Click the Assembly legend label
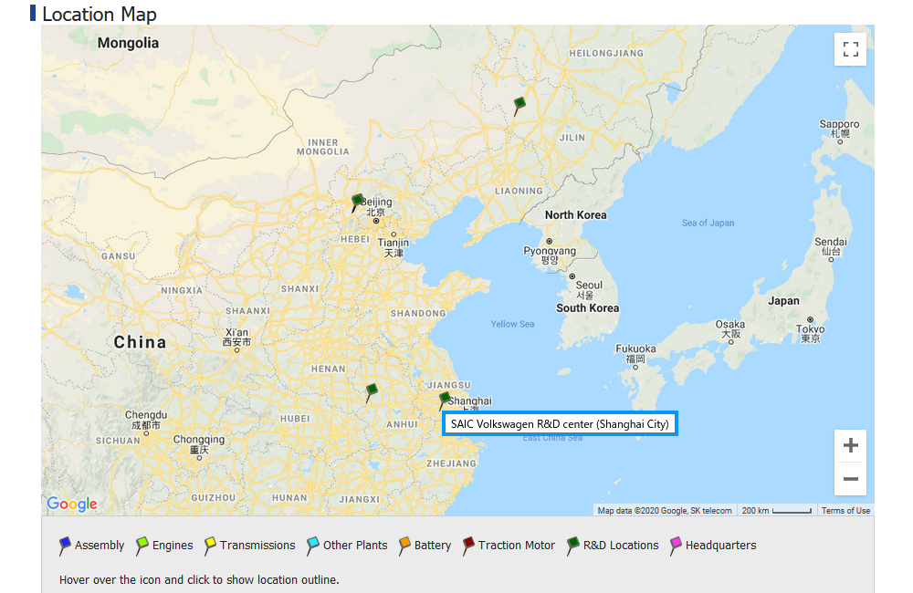Screen dimensions: 913x593 (100, 546)
